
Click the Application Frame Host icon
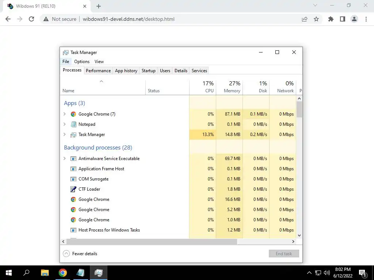point(73,169)
